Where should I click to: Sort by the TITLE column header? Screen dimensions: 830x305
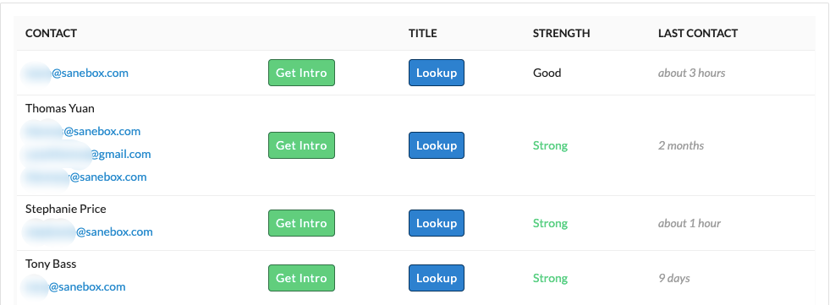pyautogui.click(x=422, y=33)
